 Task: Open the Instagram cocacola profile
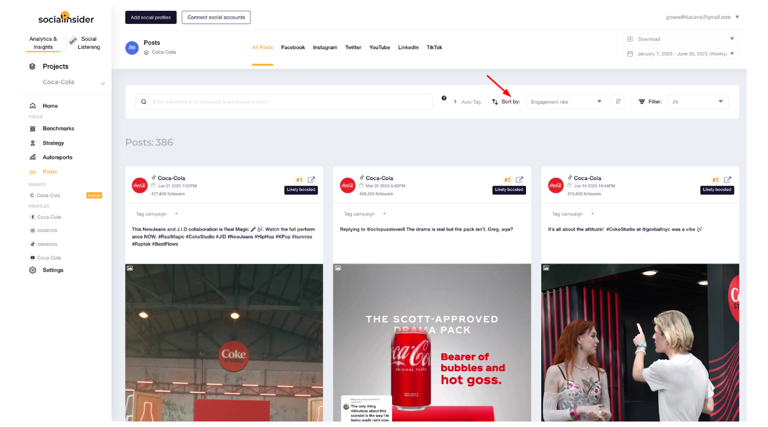tap(44, 231)
